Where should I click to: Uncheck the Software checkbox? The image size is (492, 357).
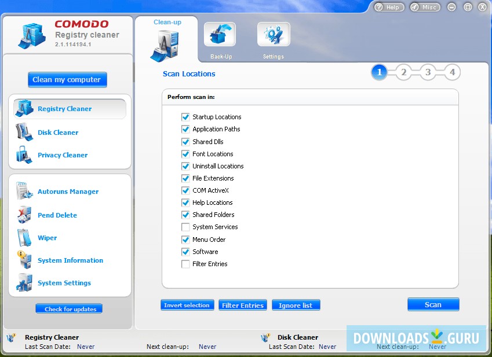pos(185,252)
